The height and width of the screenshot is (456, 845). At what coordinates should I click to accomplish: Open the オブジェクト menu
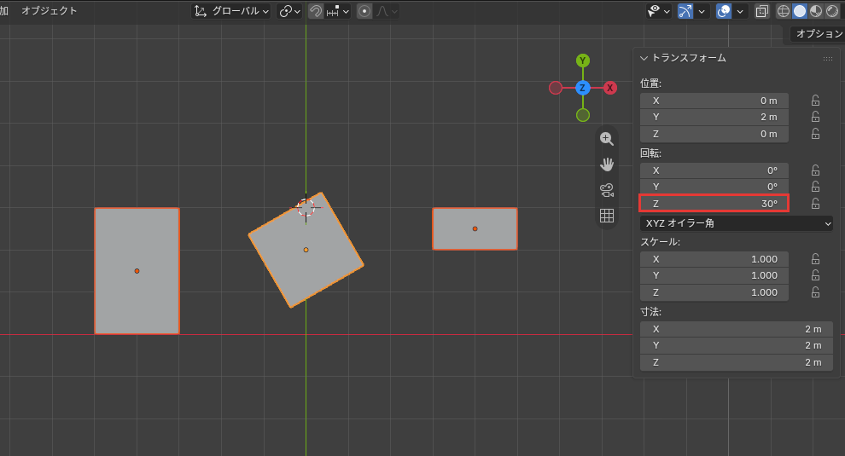click(49, 11)
